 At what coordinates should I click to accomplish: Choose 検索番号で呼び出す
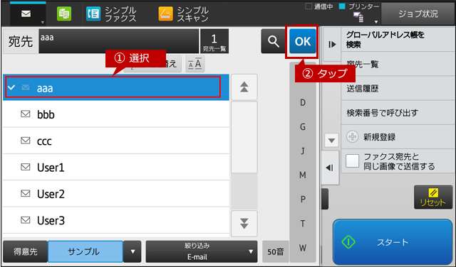coord(398,112)
